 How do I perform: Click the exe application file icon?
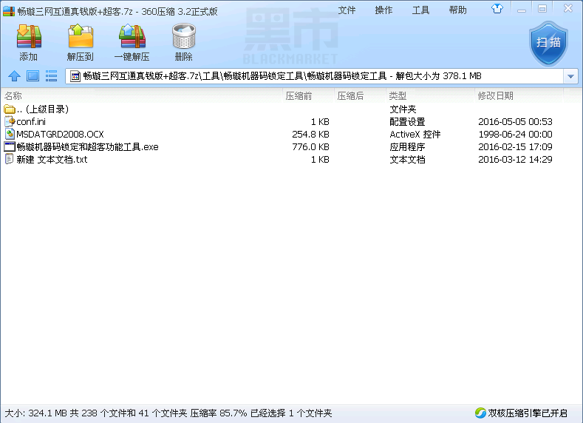10,146
